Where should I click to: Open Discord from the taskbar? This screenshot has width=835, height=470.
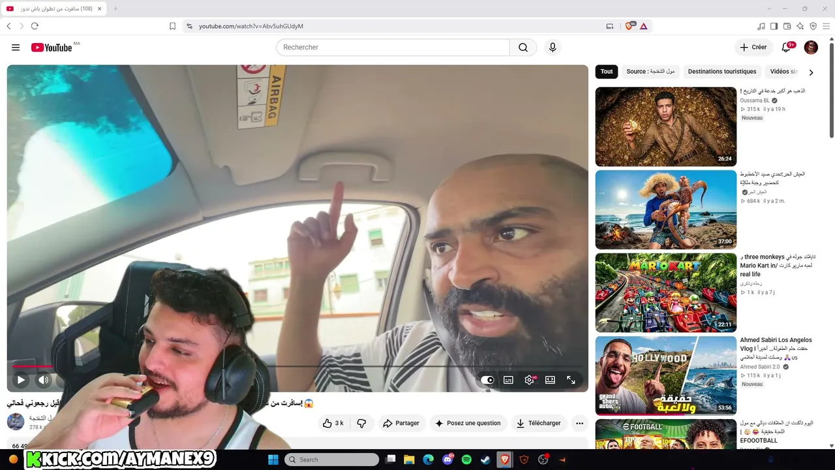tap(448, 460)
